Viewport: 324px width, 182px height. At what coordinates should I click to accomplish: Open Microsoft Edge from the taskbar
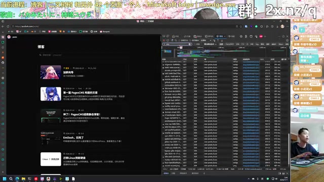[x=17, y=178]
